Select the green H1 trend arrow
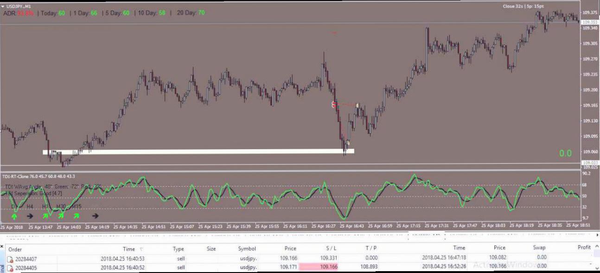Viewport: 600px width, 273px height. (x=45, y=216)
